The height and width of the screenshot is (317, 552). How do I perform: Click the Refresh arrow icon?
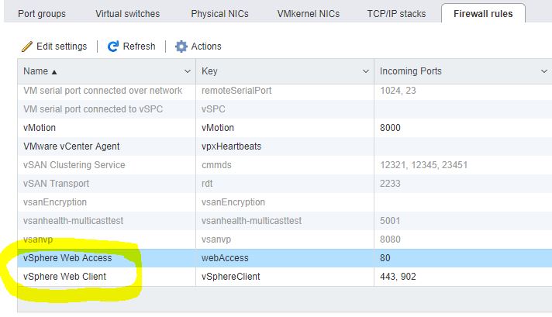[113, 47]
